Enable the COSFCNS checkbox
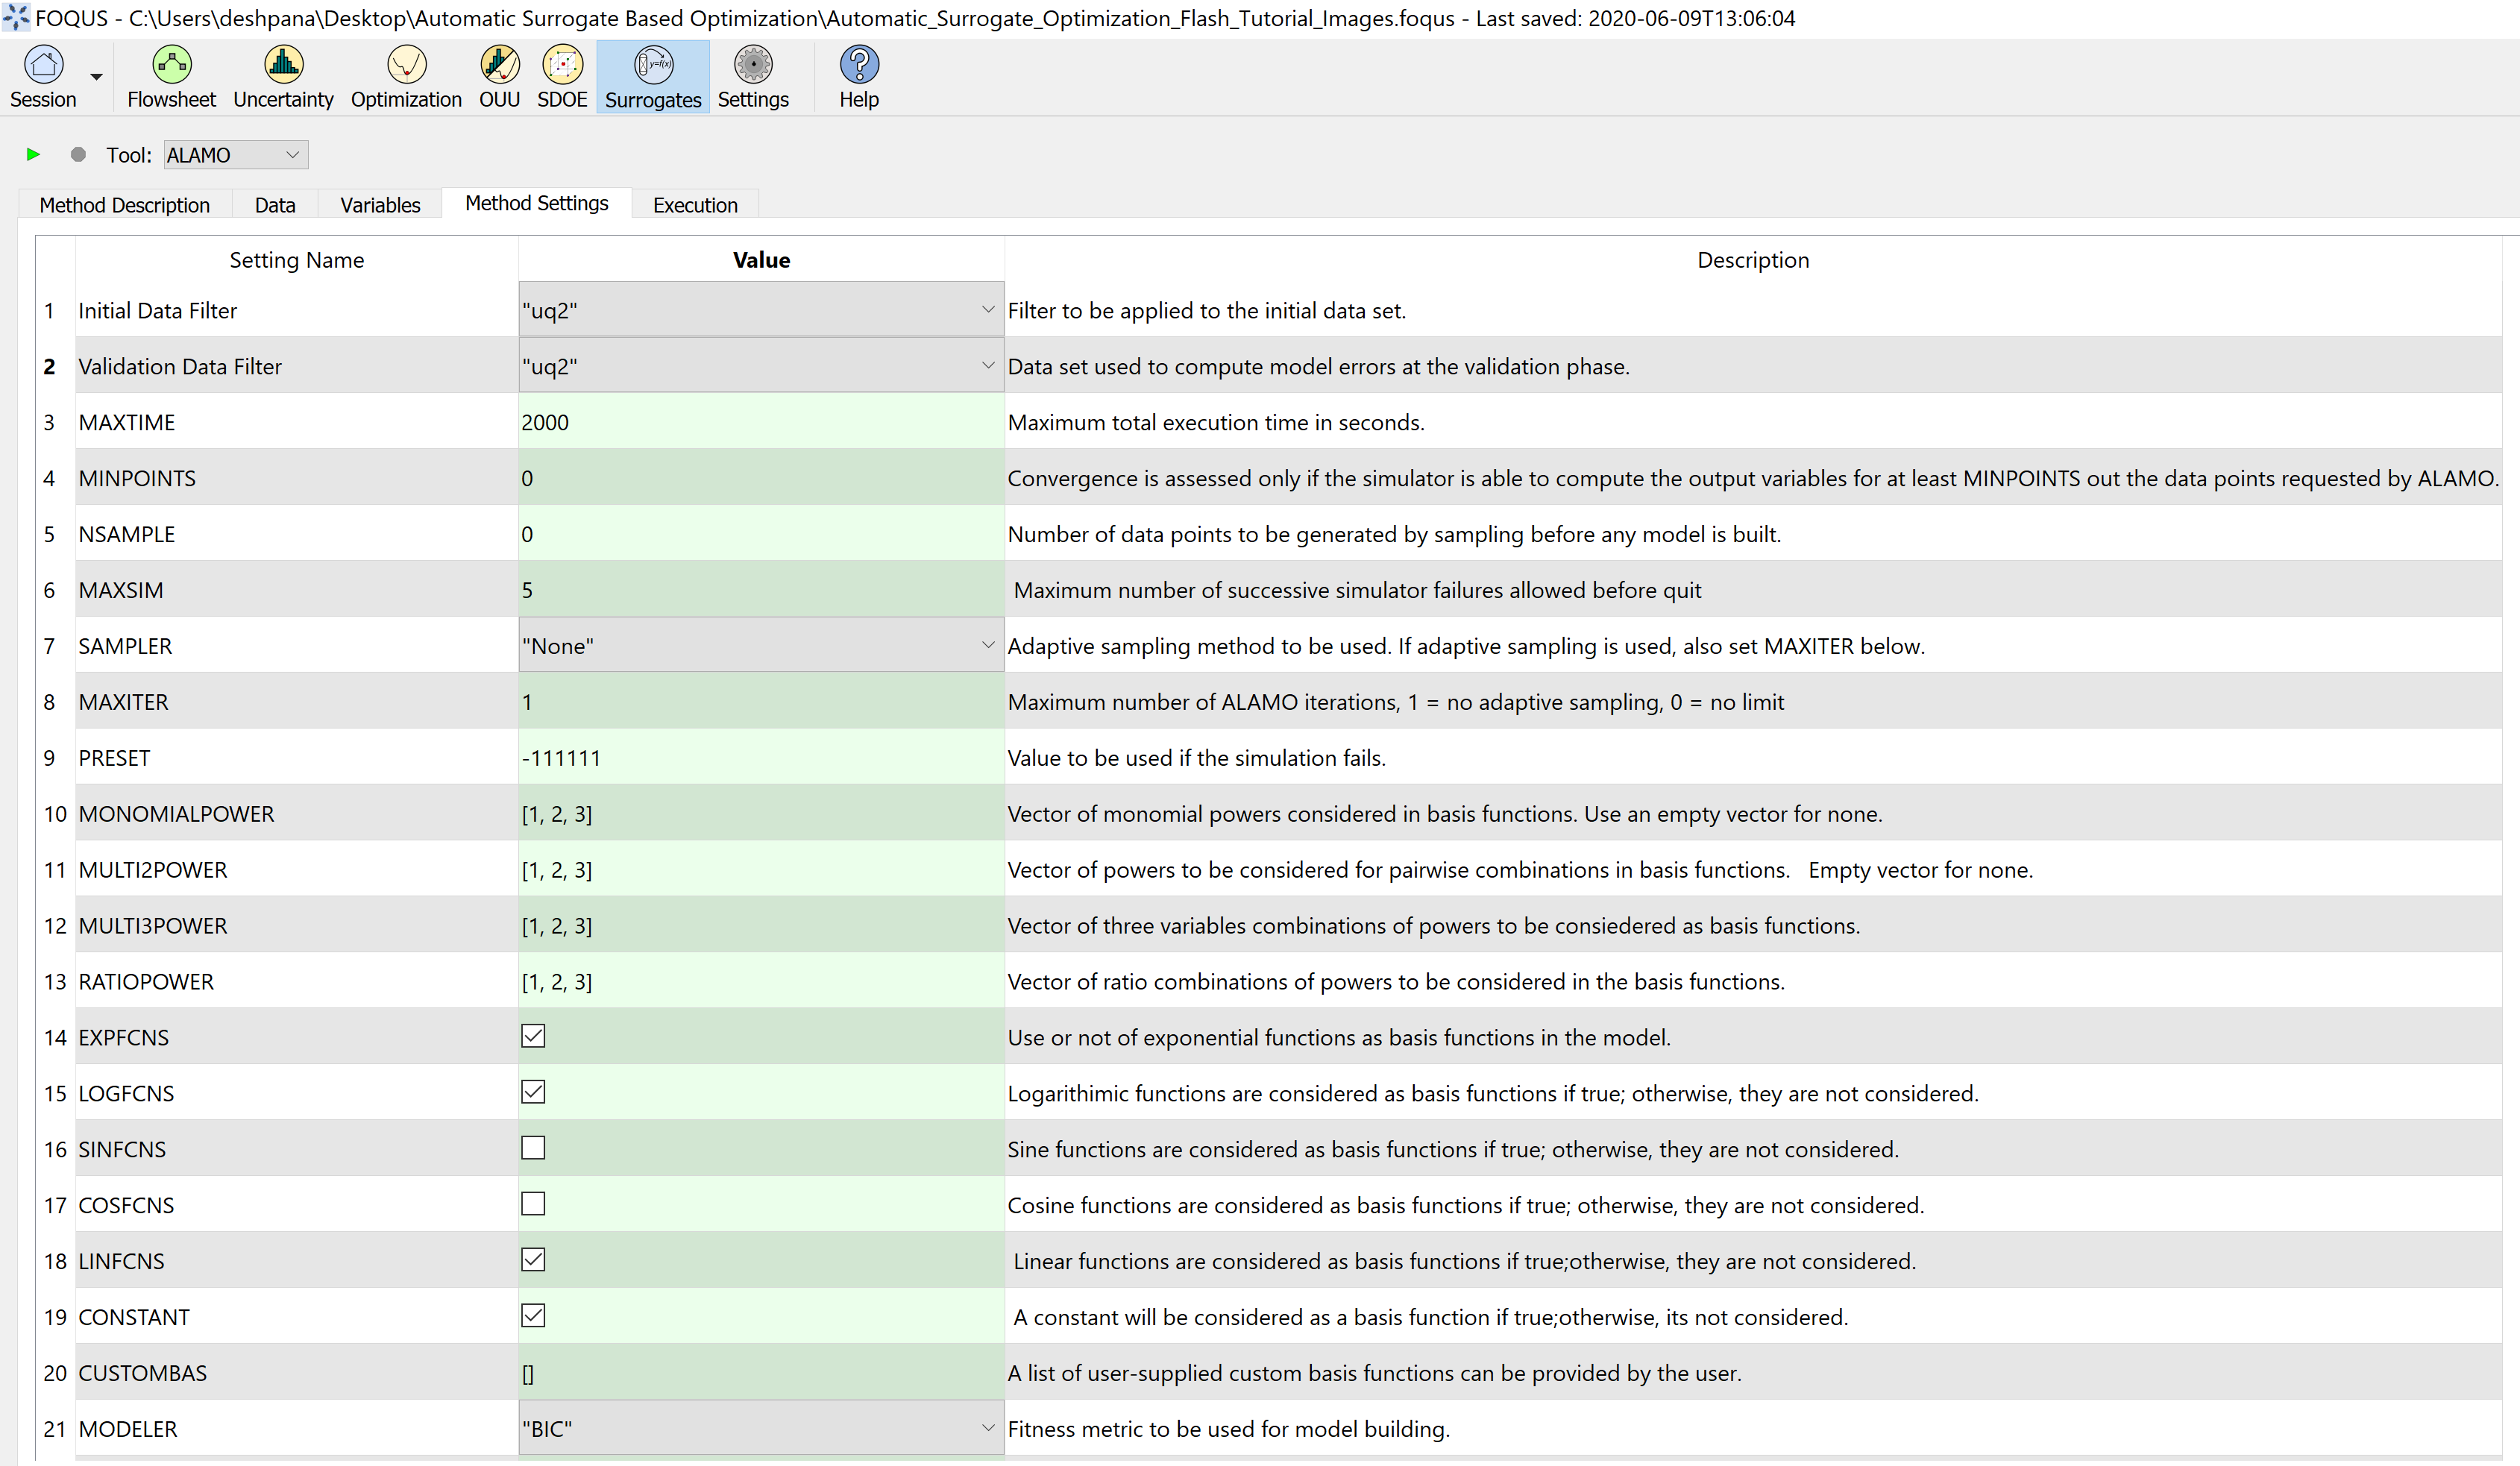 click(533, 1204)
